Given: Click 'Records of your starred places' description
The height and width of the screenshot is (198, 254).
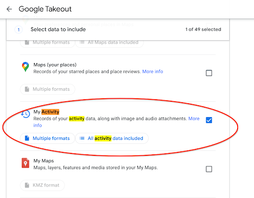Looking at the screenshot, I should [87, 71].
